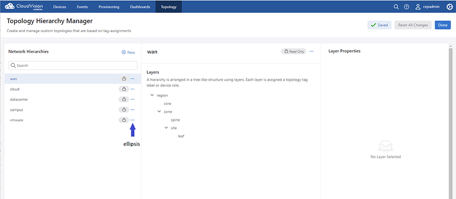Open ellipsis menu for wan hierarchy row

[132, 79]
